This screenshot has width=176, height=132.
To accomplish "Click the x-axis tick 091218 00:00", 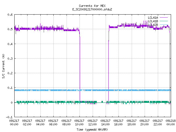I will click(170, 122).
